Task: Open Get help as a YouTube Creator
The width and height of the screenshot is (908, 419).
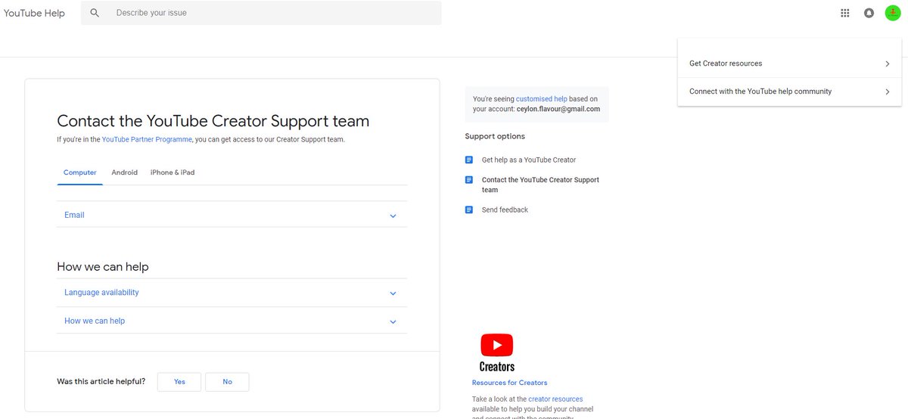Action: point(529,160)
